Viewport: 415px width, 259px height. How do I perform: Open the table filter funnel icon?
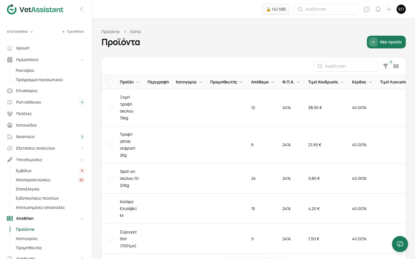coord(386,66)
